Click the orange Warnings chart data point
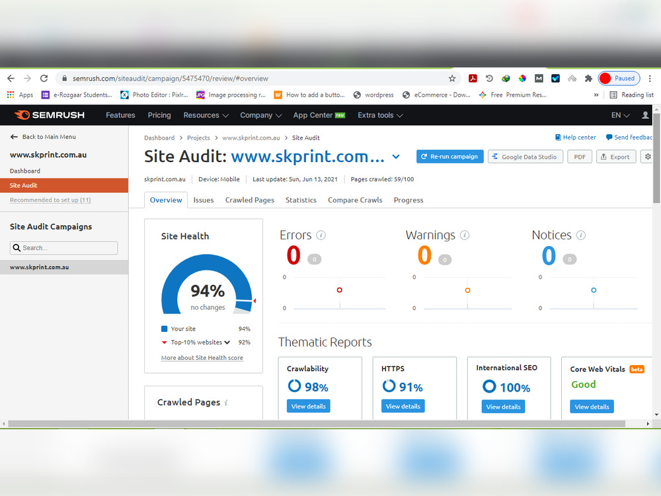This screenshot has height=496, width=661. [467, 290]
